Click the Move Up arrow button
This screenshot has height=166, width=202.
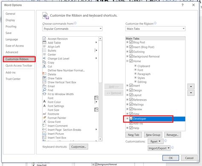pos(191,86)
